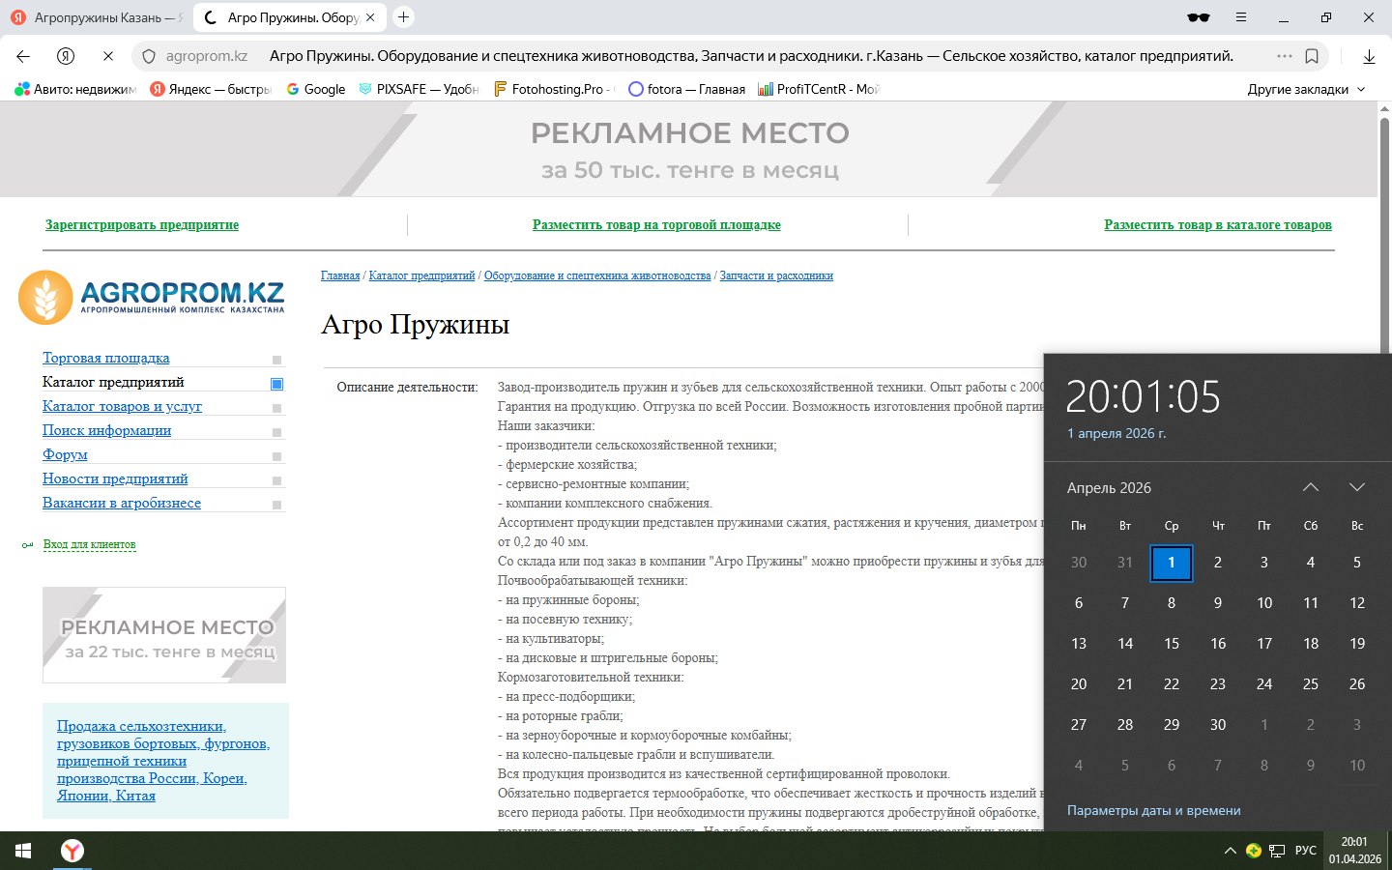Viewport: 1392px width, 870px height.
Task: Open Торговая площадка in the sidebar menu
Action: 106,358
